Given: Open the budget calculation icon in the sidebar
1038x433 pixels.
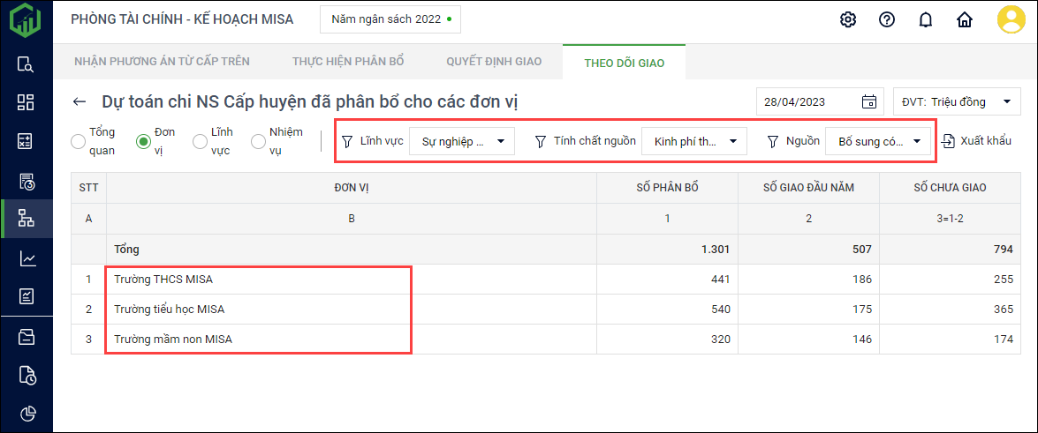Looking at the screenshot, I should pos(26,181).
